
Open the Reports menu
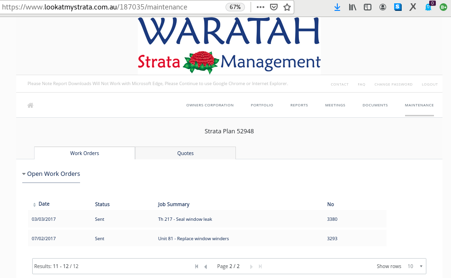pyautogui.click(x=299, y=105)
